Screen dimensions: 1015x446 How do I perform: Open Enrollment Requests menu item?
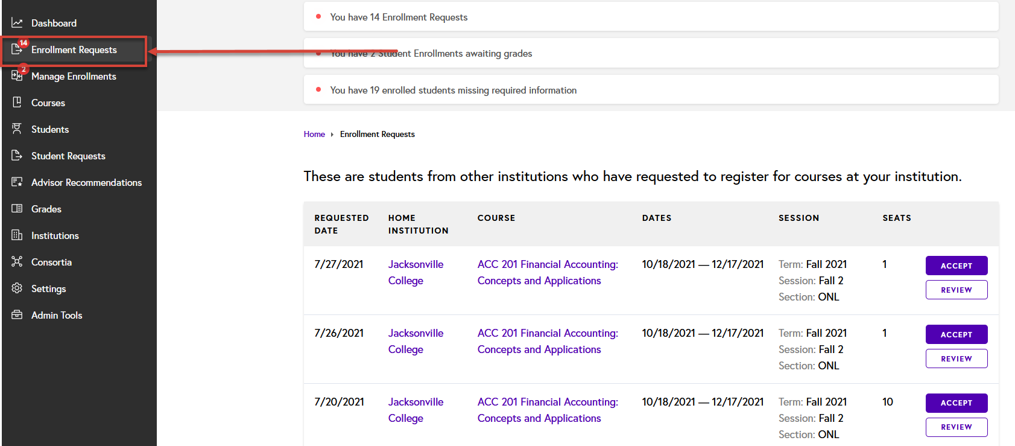pos(74,51)
